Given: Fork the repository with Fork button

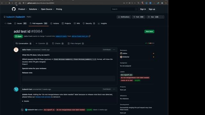Looking at the screenshot, I should tap(138, 17).
